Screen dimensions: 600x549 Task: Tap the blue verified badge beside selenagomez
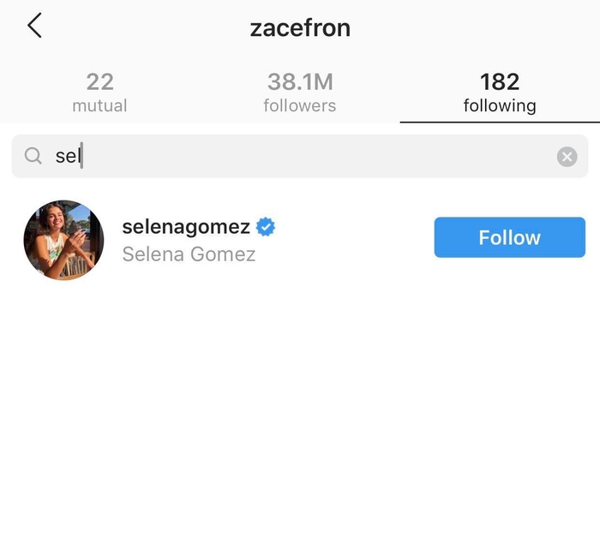(266, 227)
